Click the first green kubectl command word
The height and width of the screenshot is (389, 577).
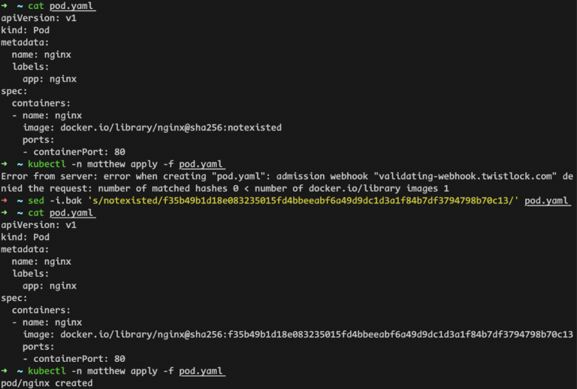coord(47,164)
